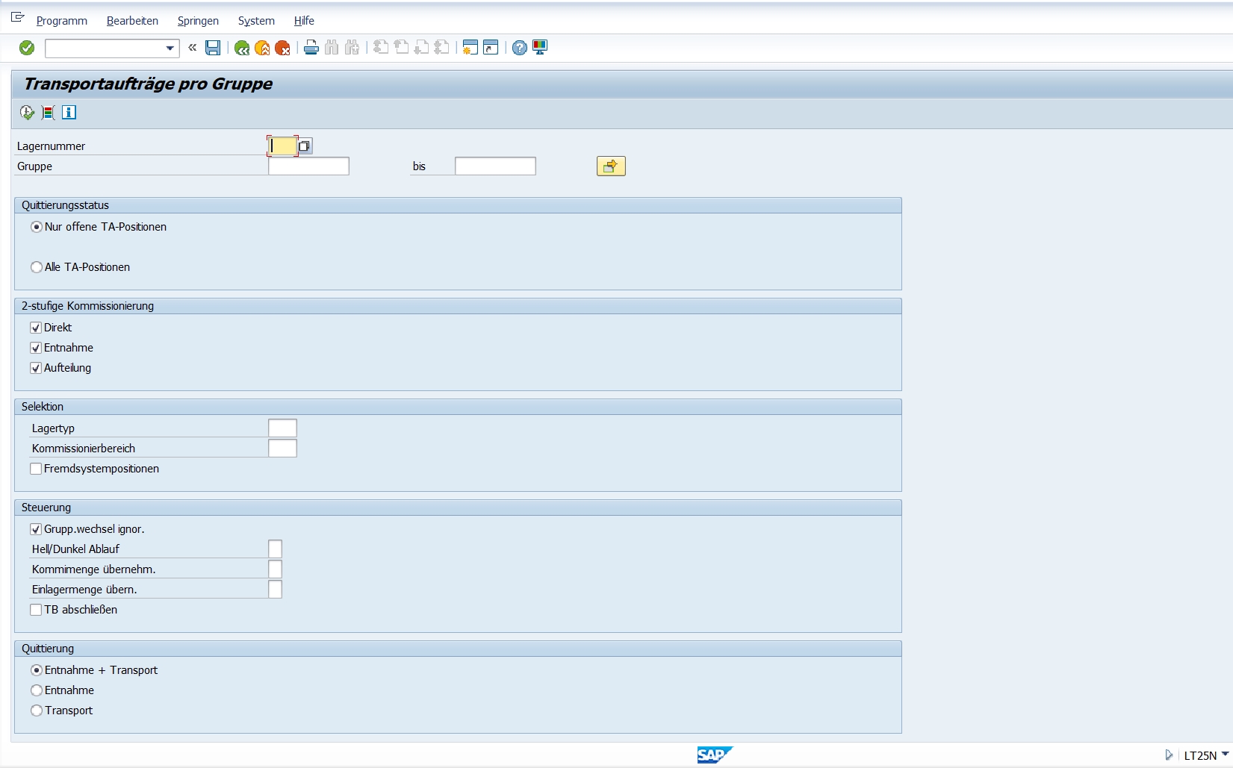Click the red Cancel icon
The width and height of the screenshot is (1233, 768).
[x=282, y=48]
